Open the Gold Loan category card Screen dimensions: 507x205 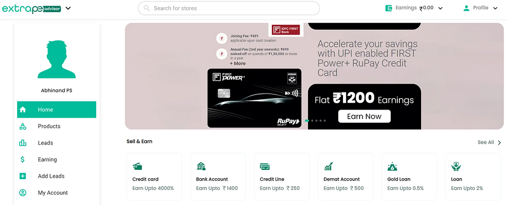(409, 177)
